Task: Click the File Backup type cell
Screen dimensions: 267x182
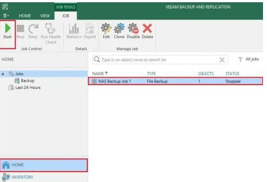Action: pos(157,81)
